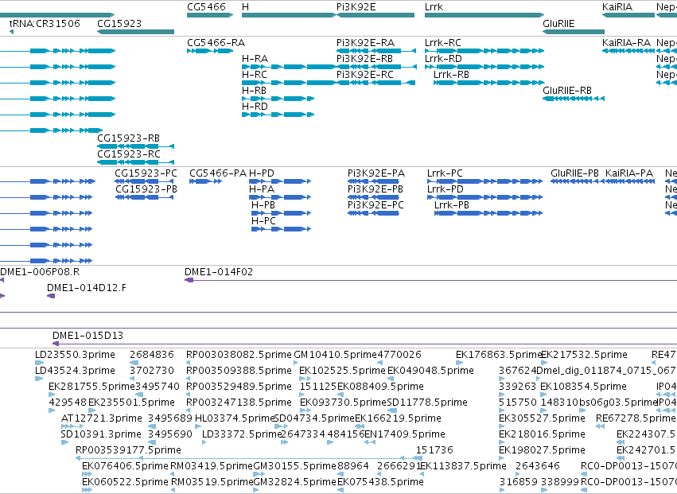The image size is (677, 494).
Task: Select transcript CG15923-RB
Action: [x=135, y=146]
